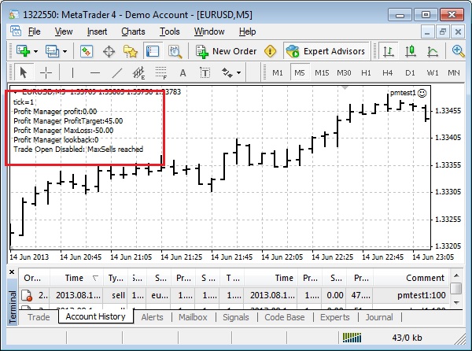The height and width of the screenshot is (351, 472).
Task: Open the Window menu
Action: coord(209,31)
